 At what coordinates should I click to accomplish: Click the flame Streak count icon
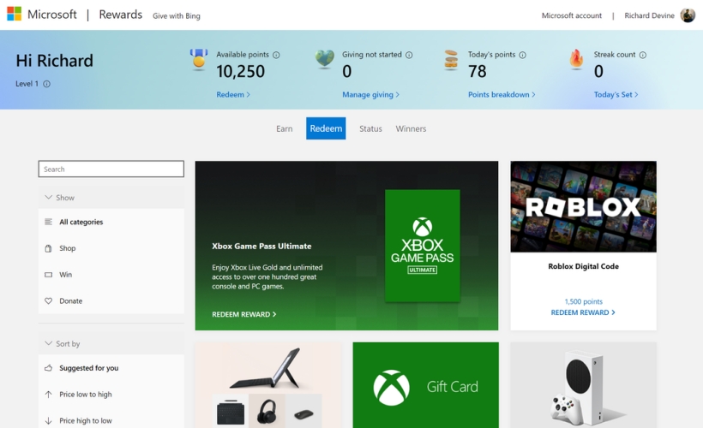(576, 59)
